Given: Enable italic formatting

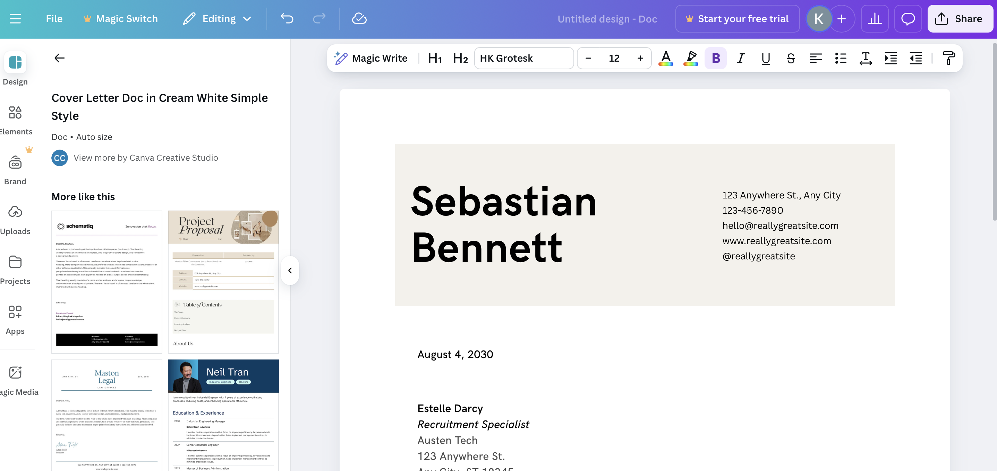Looking at the screenshot, I should [x=740, y=58].
